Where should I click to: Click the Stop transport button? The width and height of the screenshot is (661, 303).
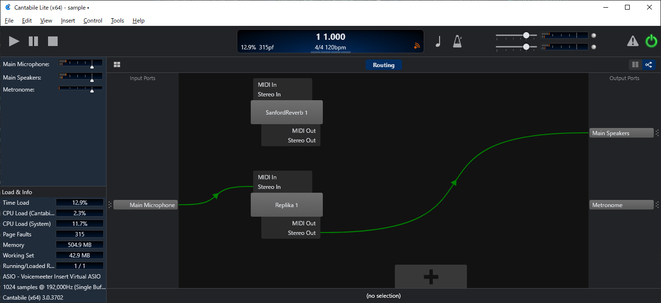[x=53, y=41]
